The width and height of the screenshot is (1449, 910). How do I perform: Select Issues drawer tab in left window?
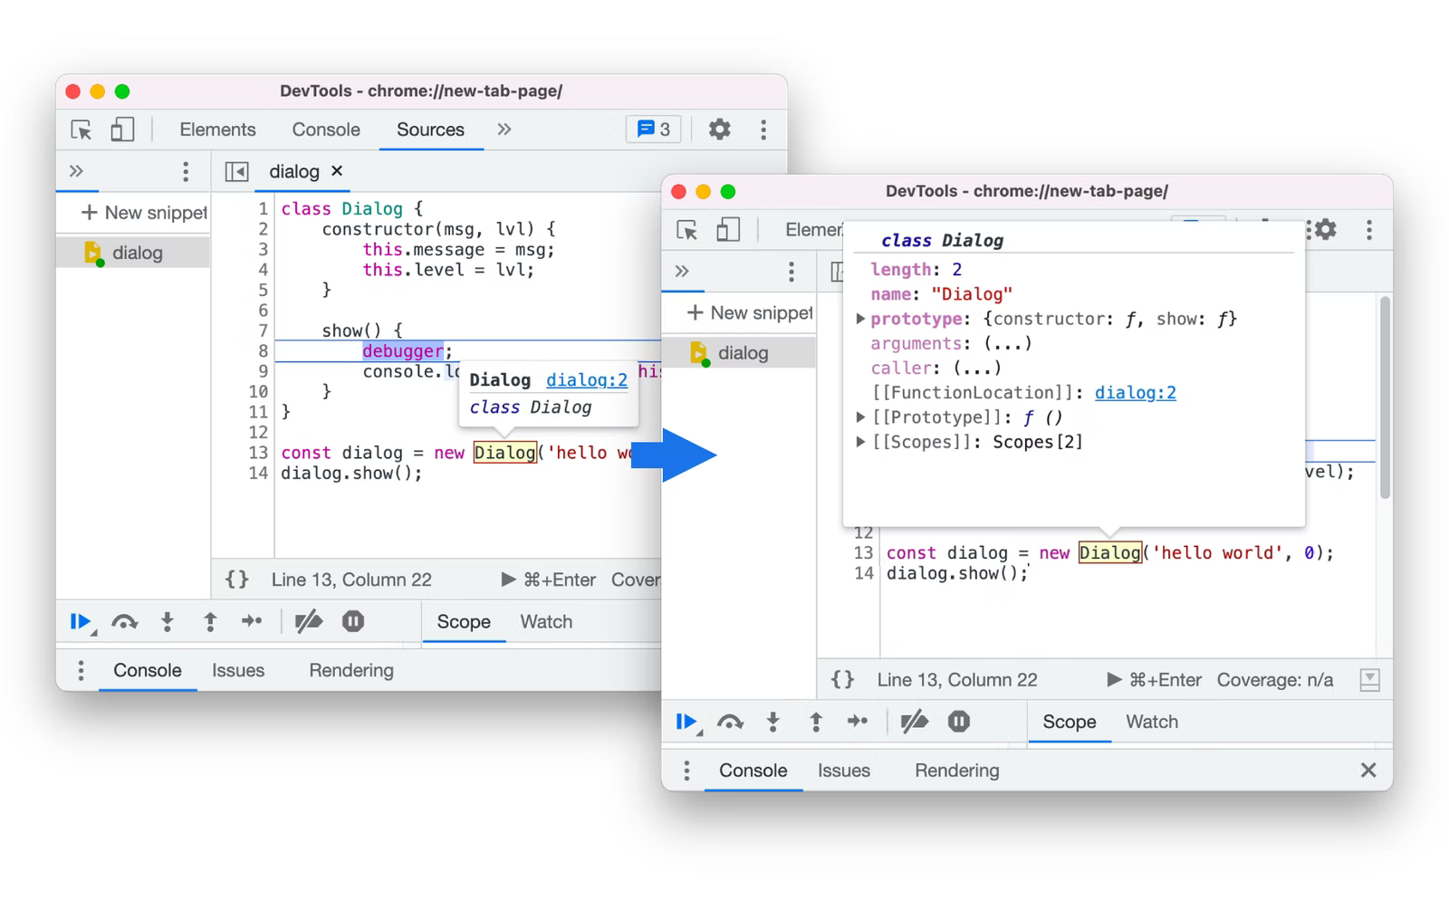238,670
